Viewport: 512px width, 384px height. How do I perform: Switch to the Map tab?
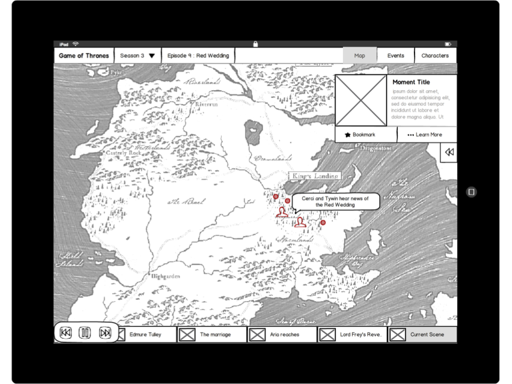(359, 55)
